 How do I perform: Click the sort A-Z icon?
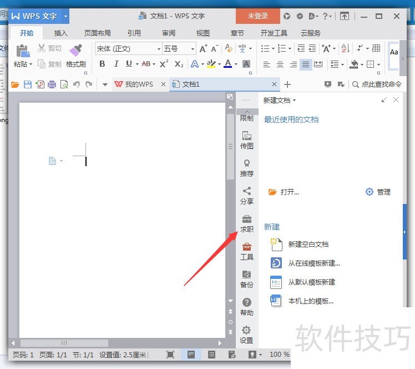click(346, 48)
